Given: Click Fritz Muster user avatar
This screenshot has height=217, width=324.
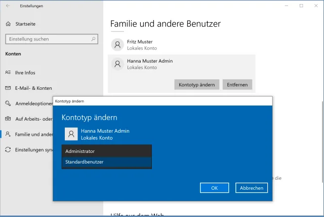Looking at the screenshot, I should point(117,45).
